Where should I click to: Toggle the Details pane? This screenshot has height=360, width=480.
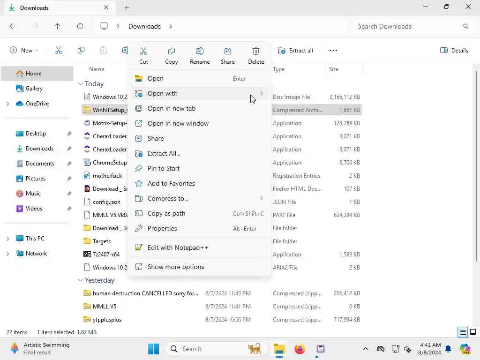click(454, 51)
